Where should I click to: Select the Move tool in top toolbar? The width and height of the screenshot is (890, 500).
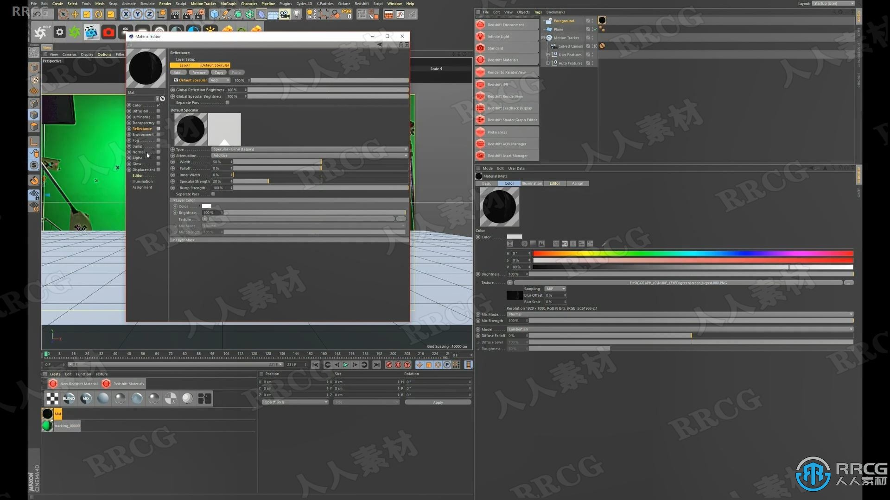[75, 14]
